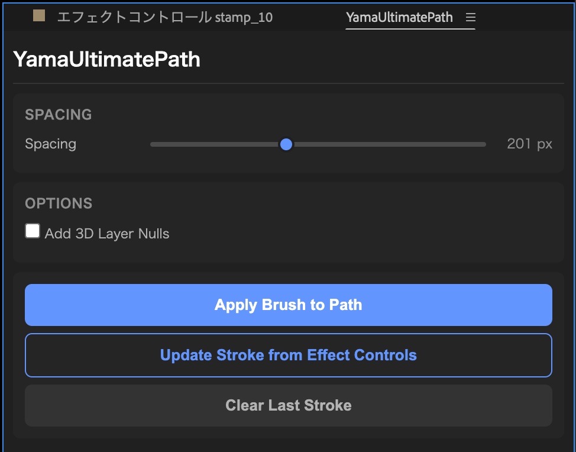Select the Spacing slider handle
The height and width of the screenshot is (452, 576).
click(x=286, y=144)
